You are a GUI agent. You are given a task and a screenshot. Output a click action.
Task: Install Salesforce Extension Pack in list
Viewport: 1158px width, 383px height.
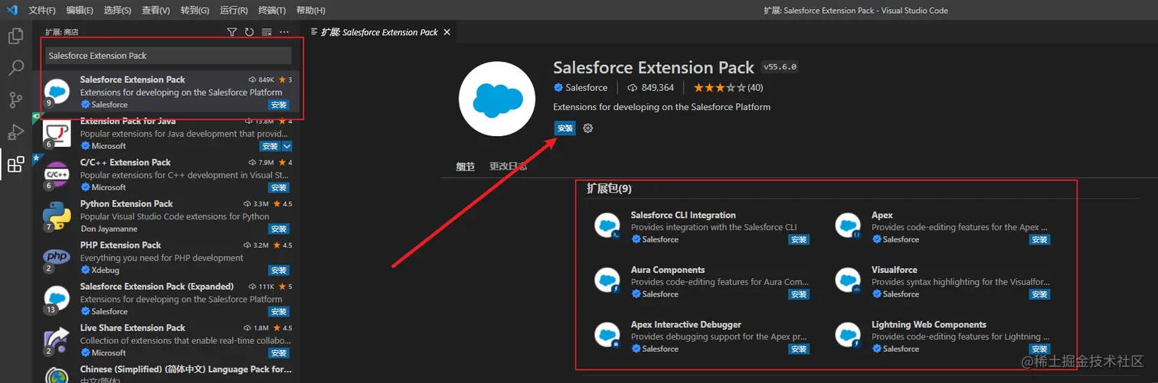[x=279, y=105]
